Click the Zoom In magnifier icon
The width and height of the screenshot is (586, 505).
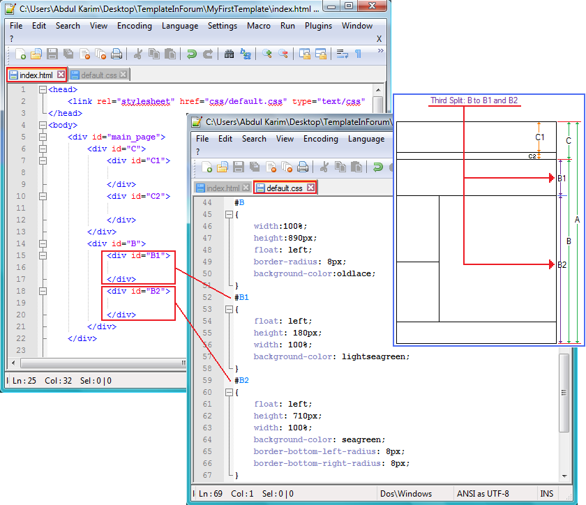pyautogui.click(x=267, y=54)
